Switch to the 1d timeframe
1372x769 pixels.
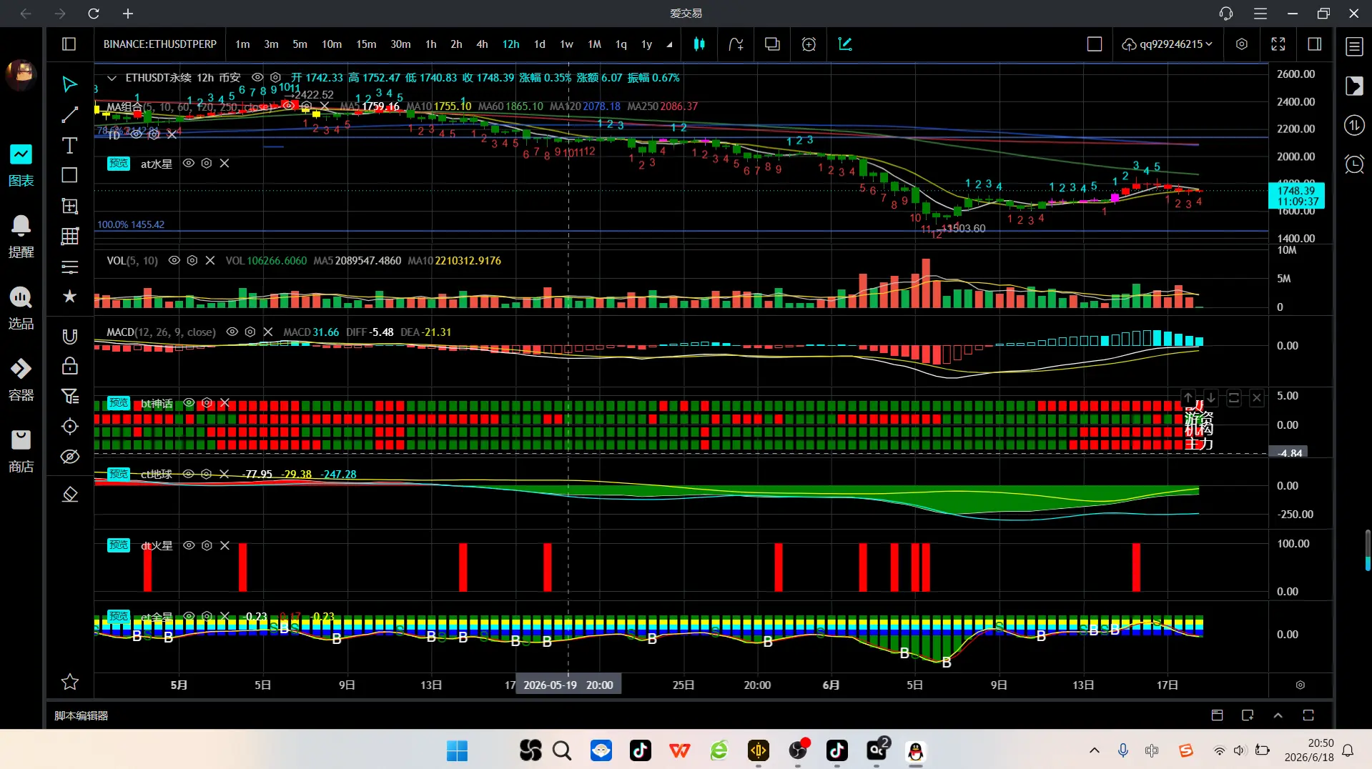(540, 44)
